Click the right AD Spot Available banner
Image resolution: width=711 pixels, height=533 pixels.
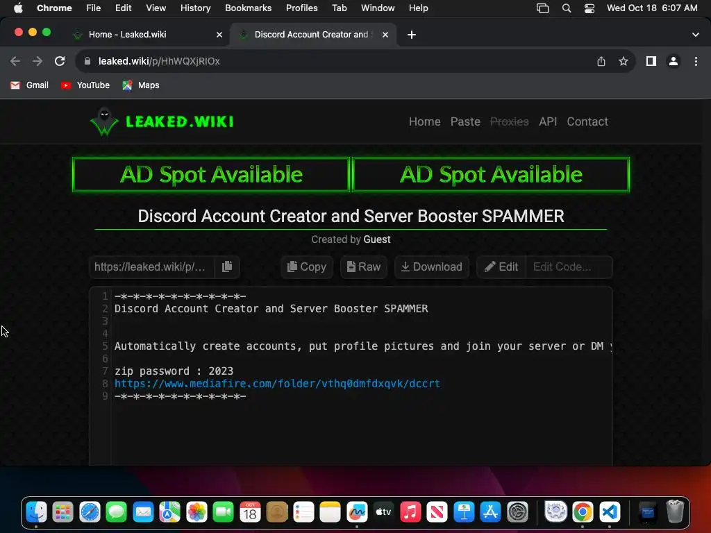click(491, 174)
